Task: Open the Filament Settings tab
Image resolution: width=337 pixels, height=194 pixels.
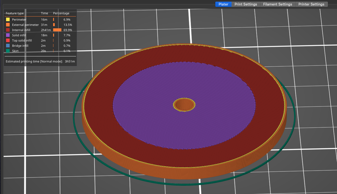Action: [x=278, y=4]
